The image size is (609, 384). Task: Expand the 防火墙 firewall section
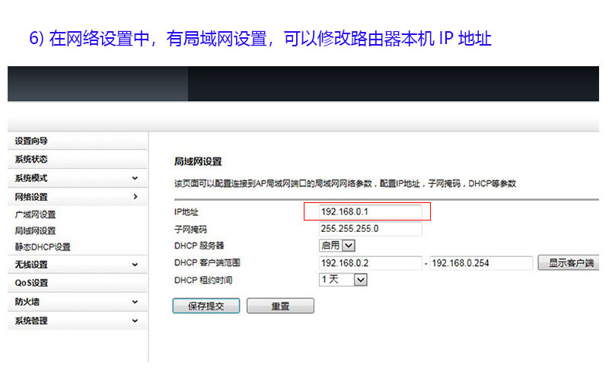pyautogui.click(x=76, y=302)
